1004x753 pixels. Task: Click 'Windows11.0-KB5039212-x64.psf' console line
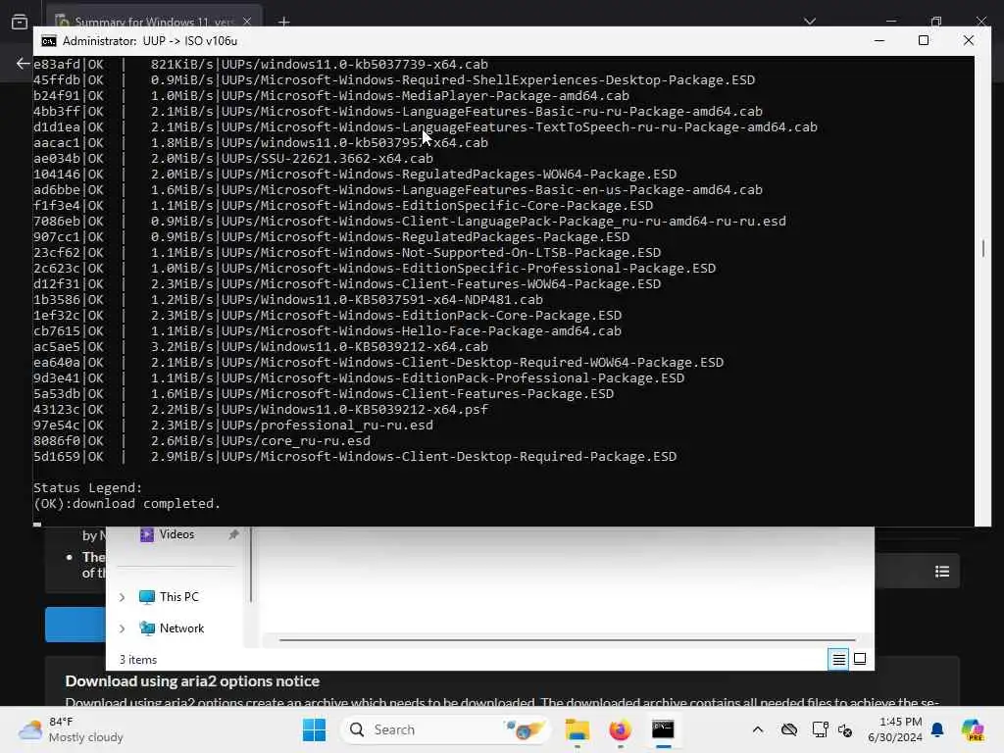(x=374, y=409)
